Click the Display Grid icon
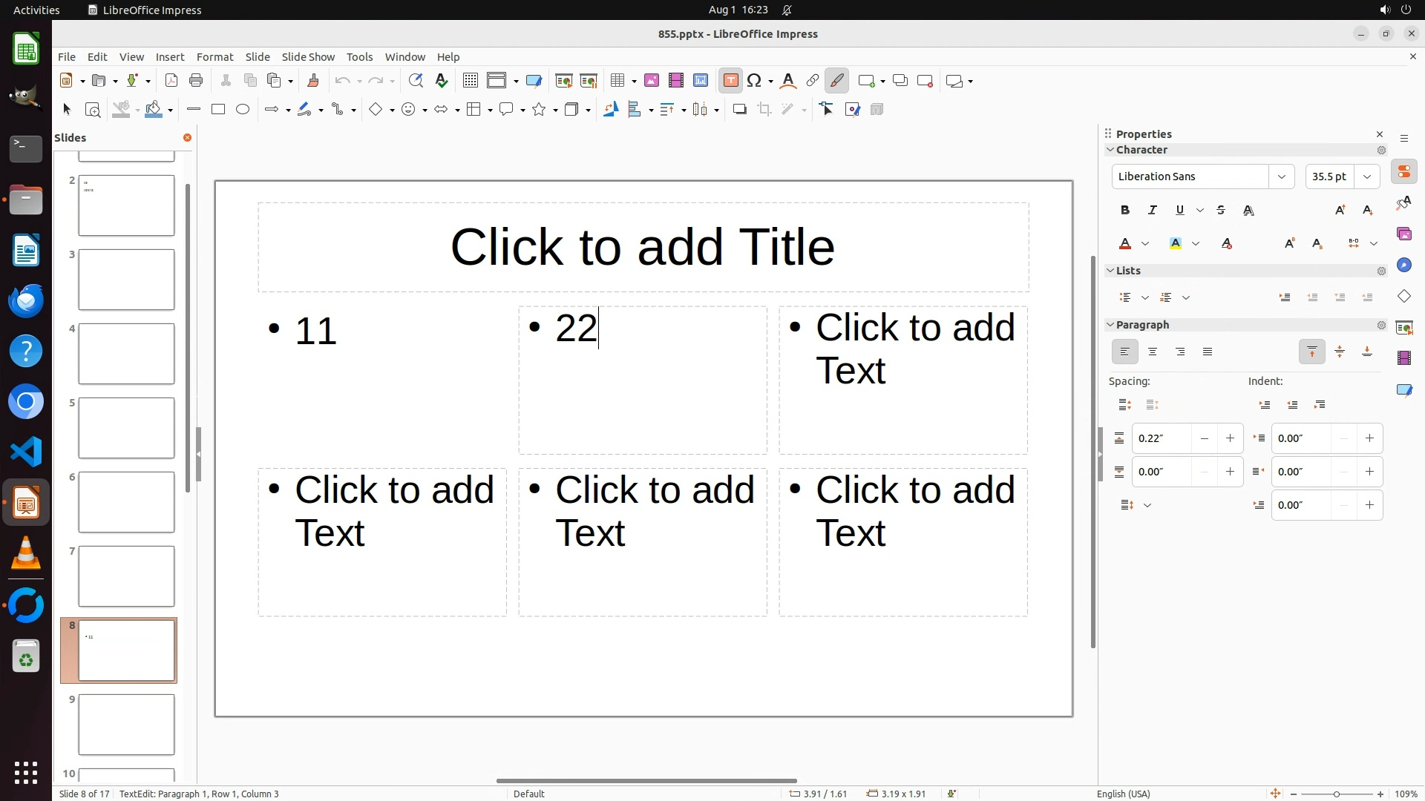This screenshot has width=1425, height=801. (x=470, y=81)
